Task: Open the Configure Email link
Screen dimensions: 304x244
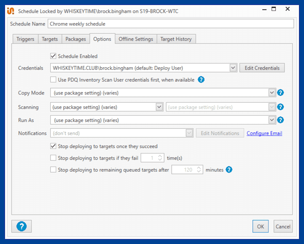Action: [x=264, y=133]
